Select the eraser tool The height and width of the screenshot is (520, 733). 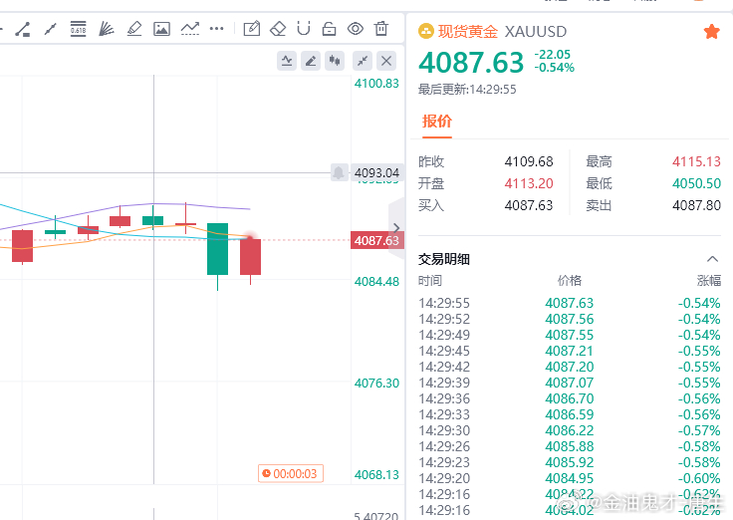click(278, 29)
